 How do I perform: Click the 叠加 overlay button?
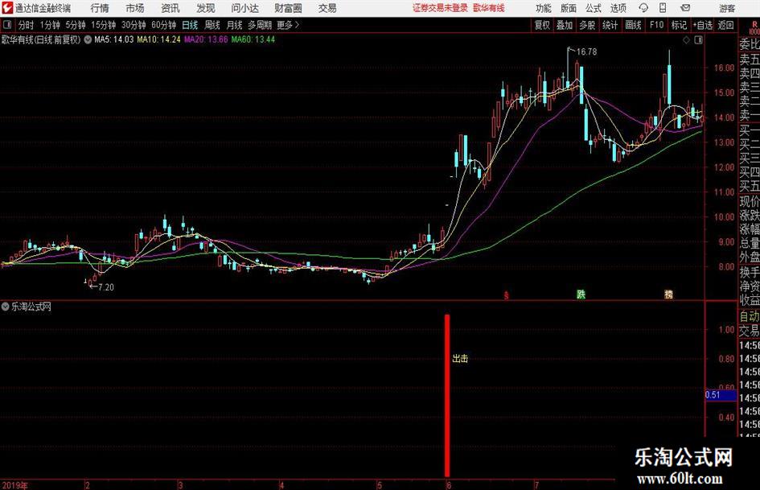pyautogui.click(x=565, y=25)
